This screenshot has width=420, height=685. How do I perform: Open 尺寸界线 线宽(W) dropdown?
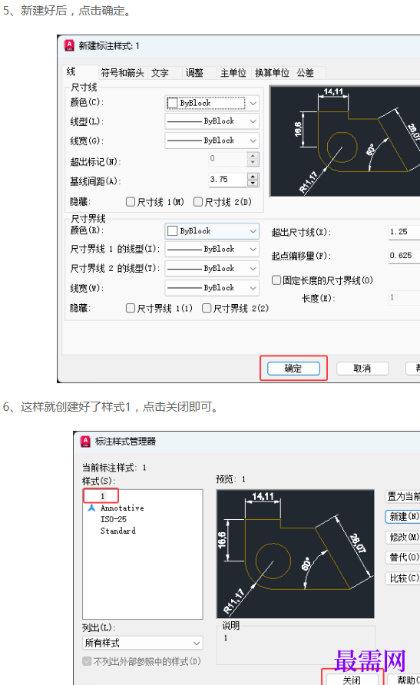[x=212, y=287]
